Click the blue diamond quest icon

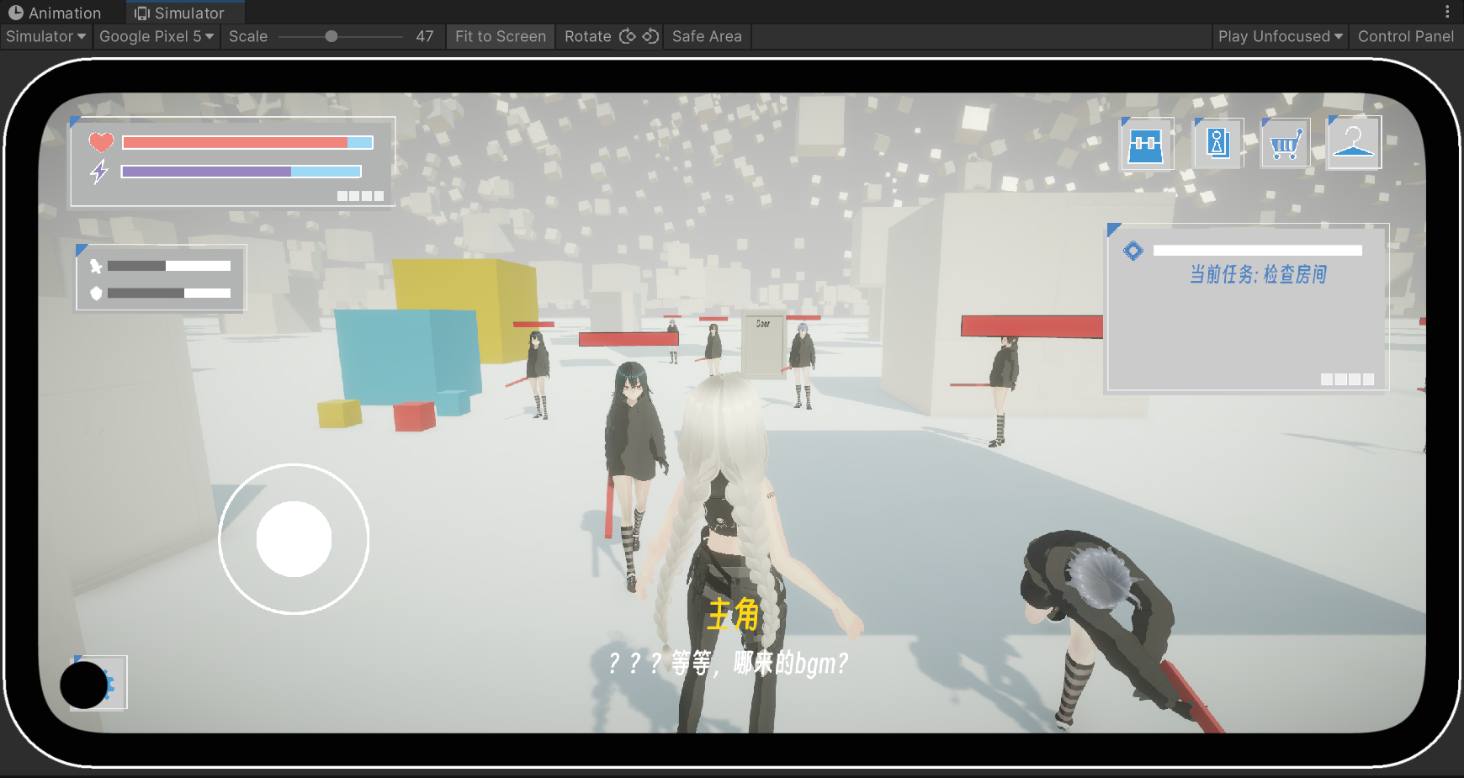[x=1133, y=251]
